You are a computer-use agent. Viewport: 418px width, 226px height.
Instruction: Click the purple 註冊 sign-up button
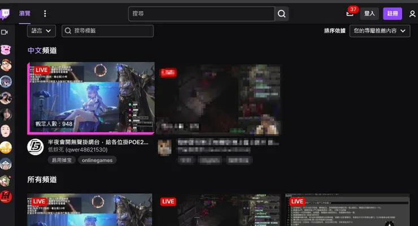(x=393, y=14)
